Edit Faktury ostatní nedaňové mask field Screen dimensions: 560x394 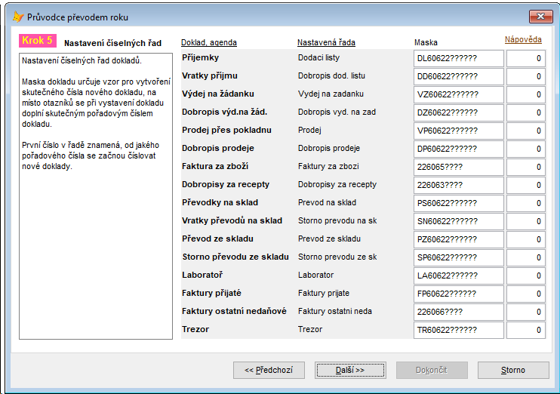point(459,312)
